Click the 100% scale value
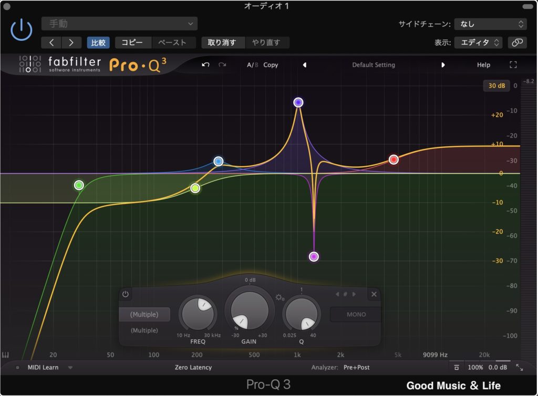 click(x=475, y=368)
